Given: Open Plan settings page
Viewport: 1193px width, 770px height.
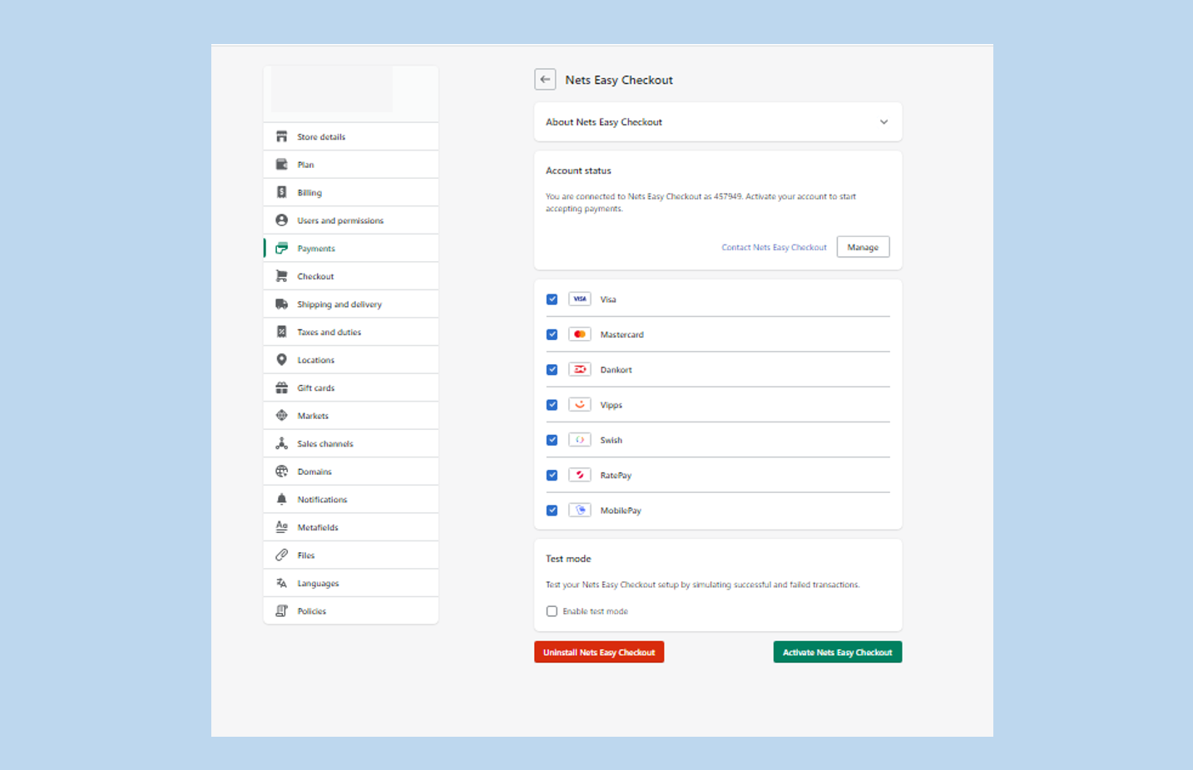Looking at the screenshot, I should [x=351, y=165].
